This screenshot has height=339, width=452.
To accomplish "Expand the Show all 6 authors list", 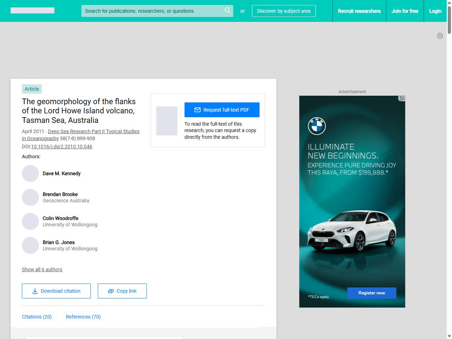I will coord(42,269).
